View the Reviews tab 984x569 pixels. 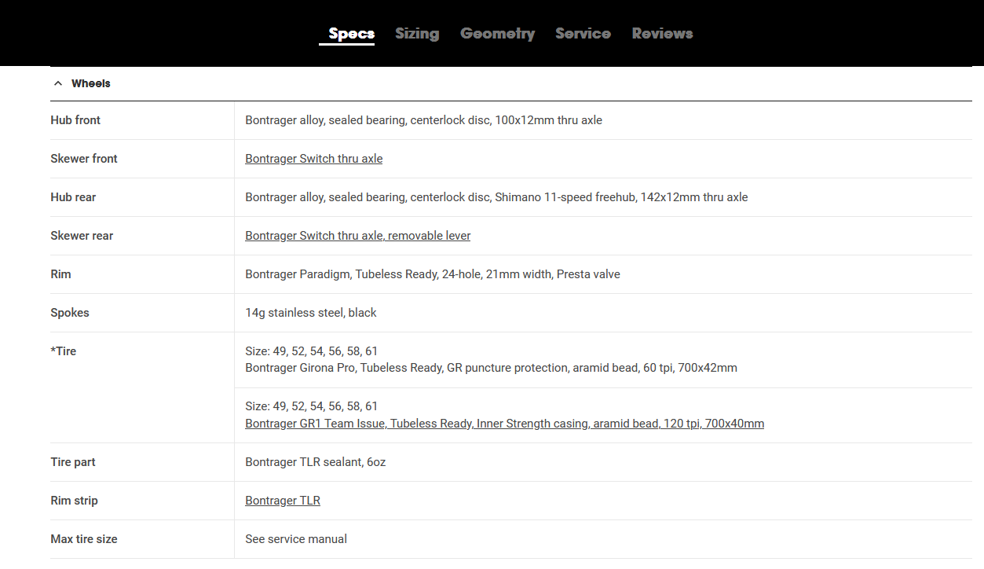point(662,34)
